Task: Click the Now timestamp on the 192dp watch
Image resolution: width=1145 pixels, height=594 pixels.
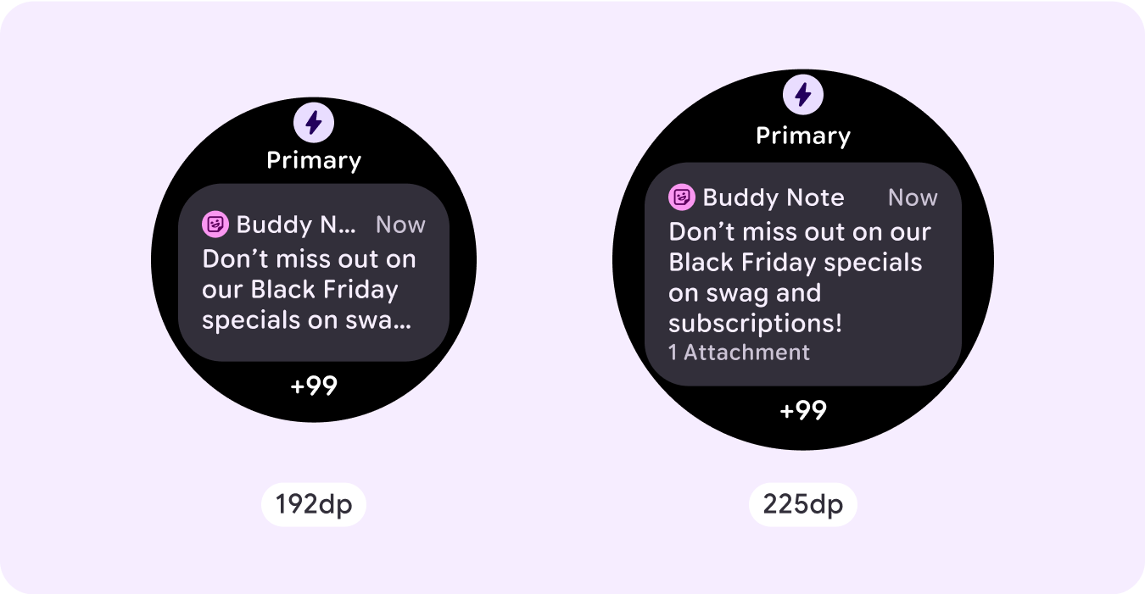Action: coord(400,225)
